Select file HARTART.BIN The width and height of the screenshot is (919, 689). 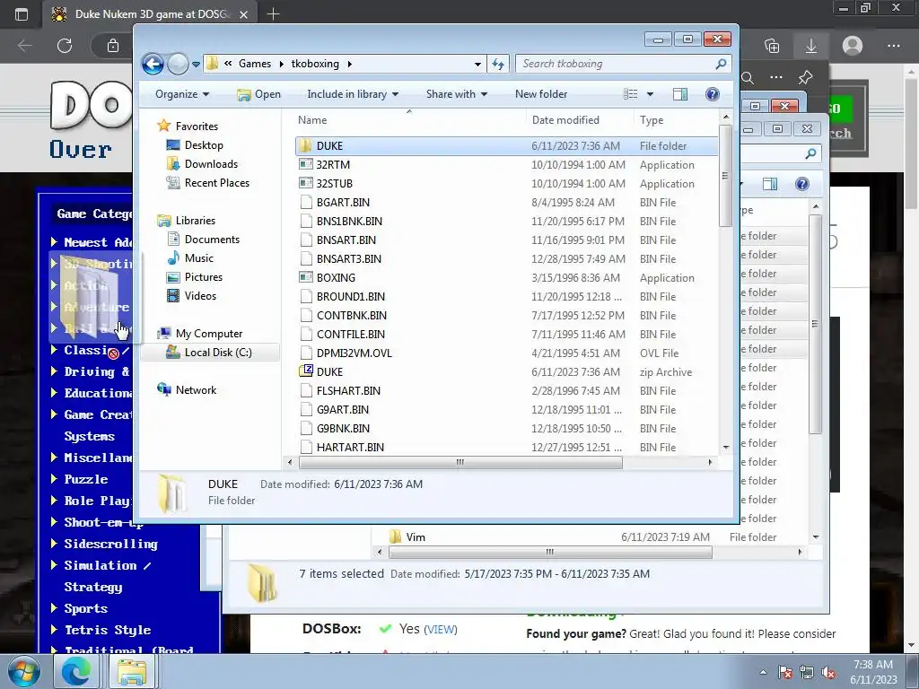(350, 447)
